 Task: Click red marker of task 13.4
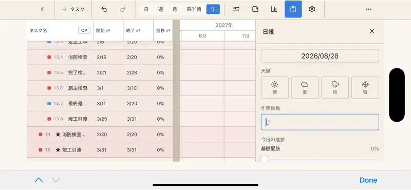[49, 57]
